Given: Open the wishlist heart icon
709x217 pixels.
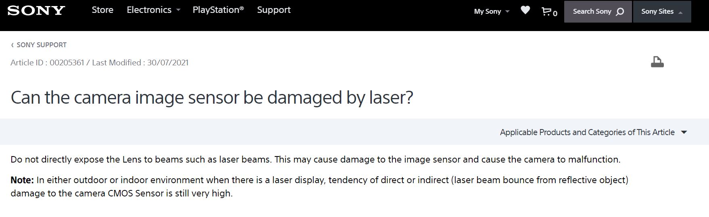Looking at the screenshot, I should (525, 10).
